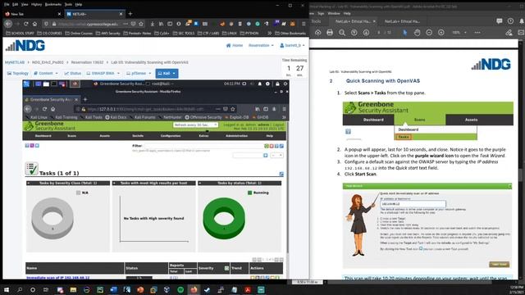The image size is (525, 295).
Task: Collapse the Tasks by Severity Class chart header
Action: [29, 183]
